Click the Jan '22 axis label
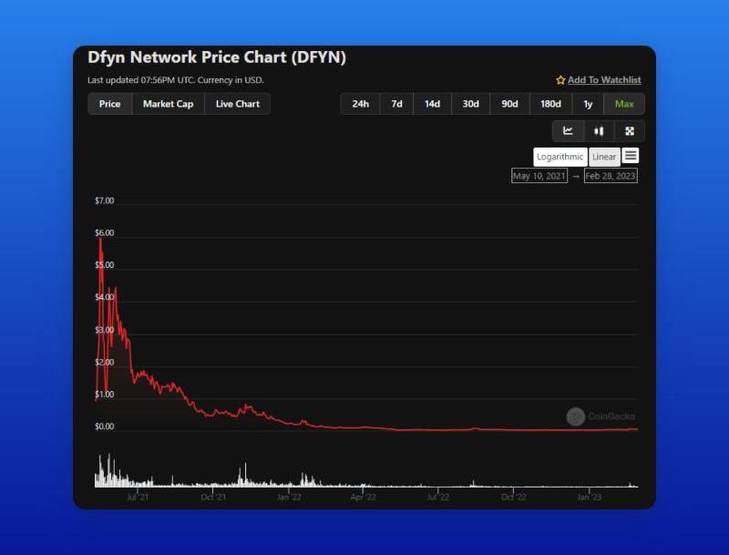Image resolution: width=729 pixels, height=555 pixels. 289,497
